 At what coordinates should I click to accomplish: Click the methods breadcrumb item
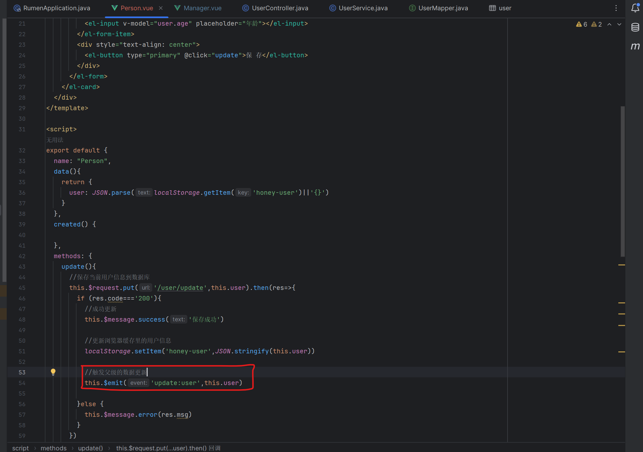(53, 448)
